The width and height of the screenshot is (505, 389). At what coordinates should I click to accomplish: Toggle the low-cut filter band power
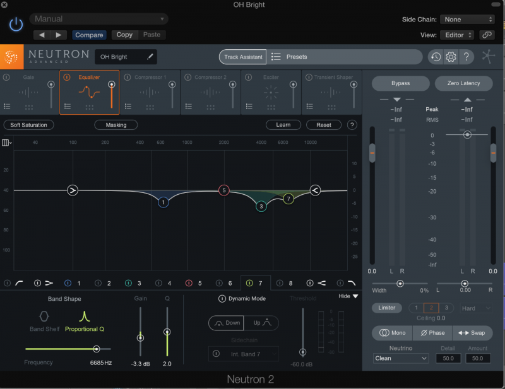pyautogui.click(x=7, y=283)
